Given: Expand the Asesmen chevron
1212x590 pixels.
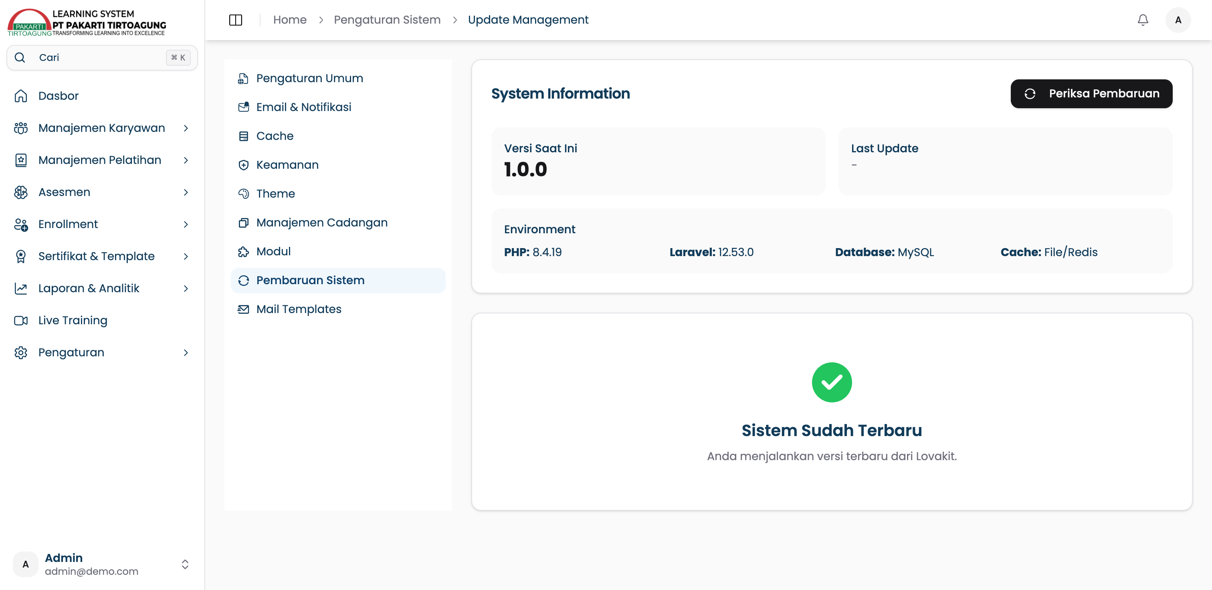Looking at the screenshot, I should 186,192.
